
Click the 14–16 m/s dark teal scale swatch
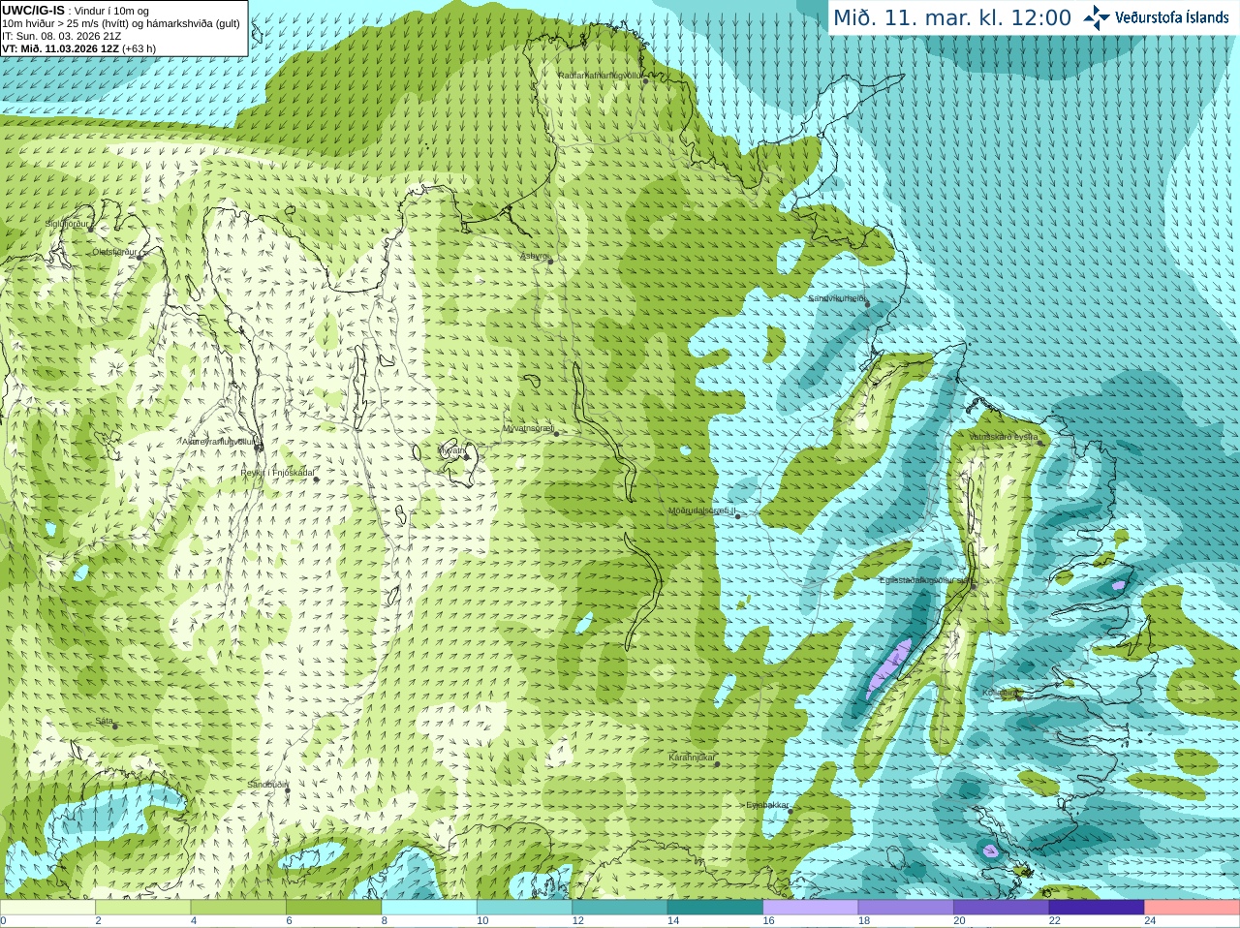(x=715, y=908)
